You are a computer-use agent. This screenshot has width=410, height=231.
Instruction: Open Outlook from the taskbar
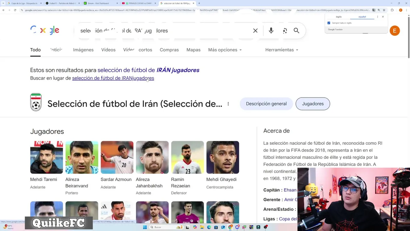tap(223, 227)
